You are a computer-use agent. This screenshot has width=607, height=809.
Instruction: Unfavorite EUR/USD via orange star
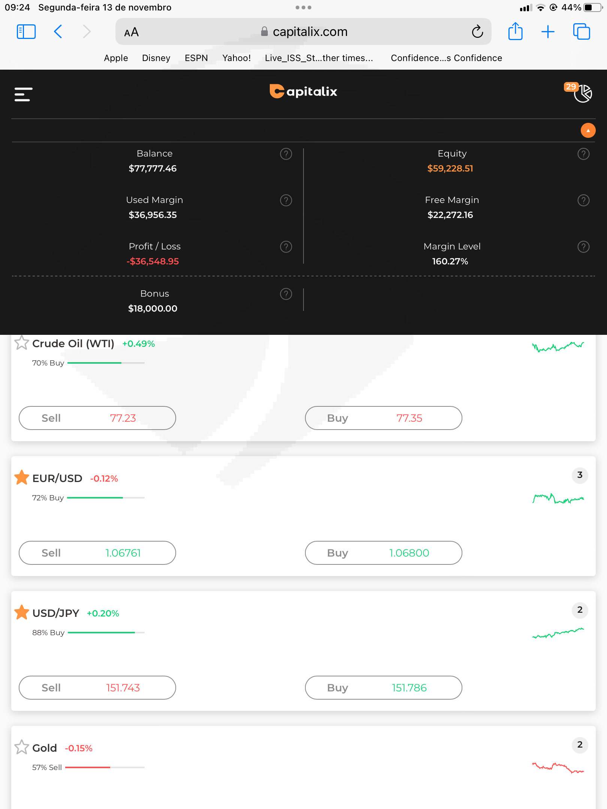click(22, 478)
